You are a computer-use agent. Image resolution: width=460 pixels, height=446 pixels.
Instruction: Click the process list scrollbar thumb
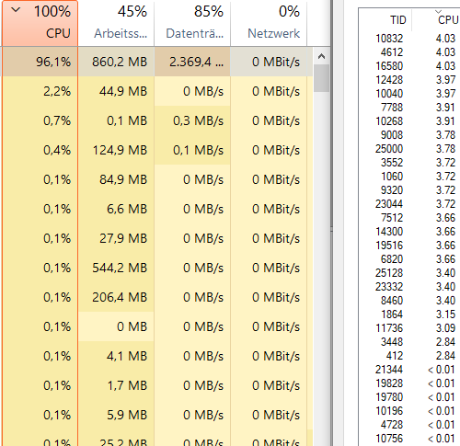point(321,78)
